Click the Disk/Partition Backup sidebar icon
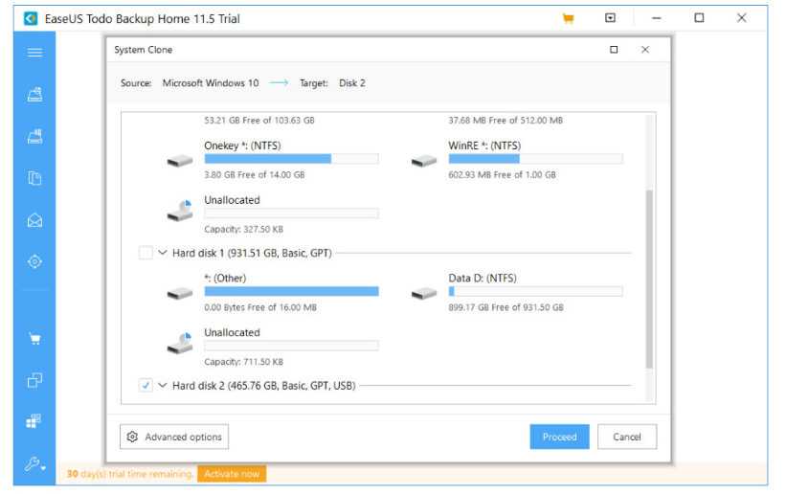 [x=34, y=94]
